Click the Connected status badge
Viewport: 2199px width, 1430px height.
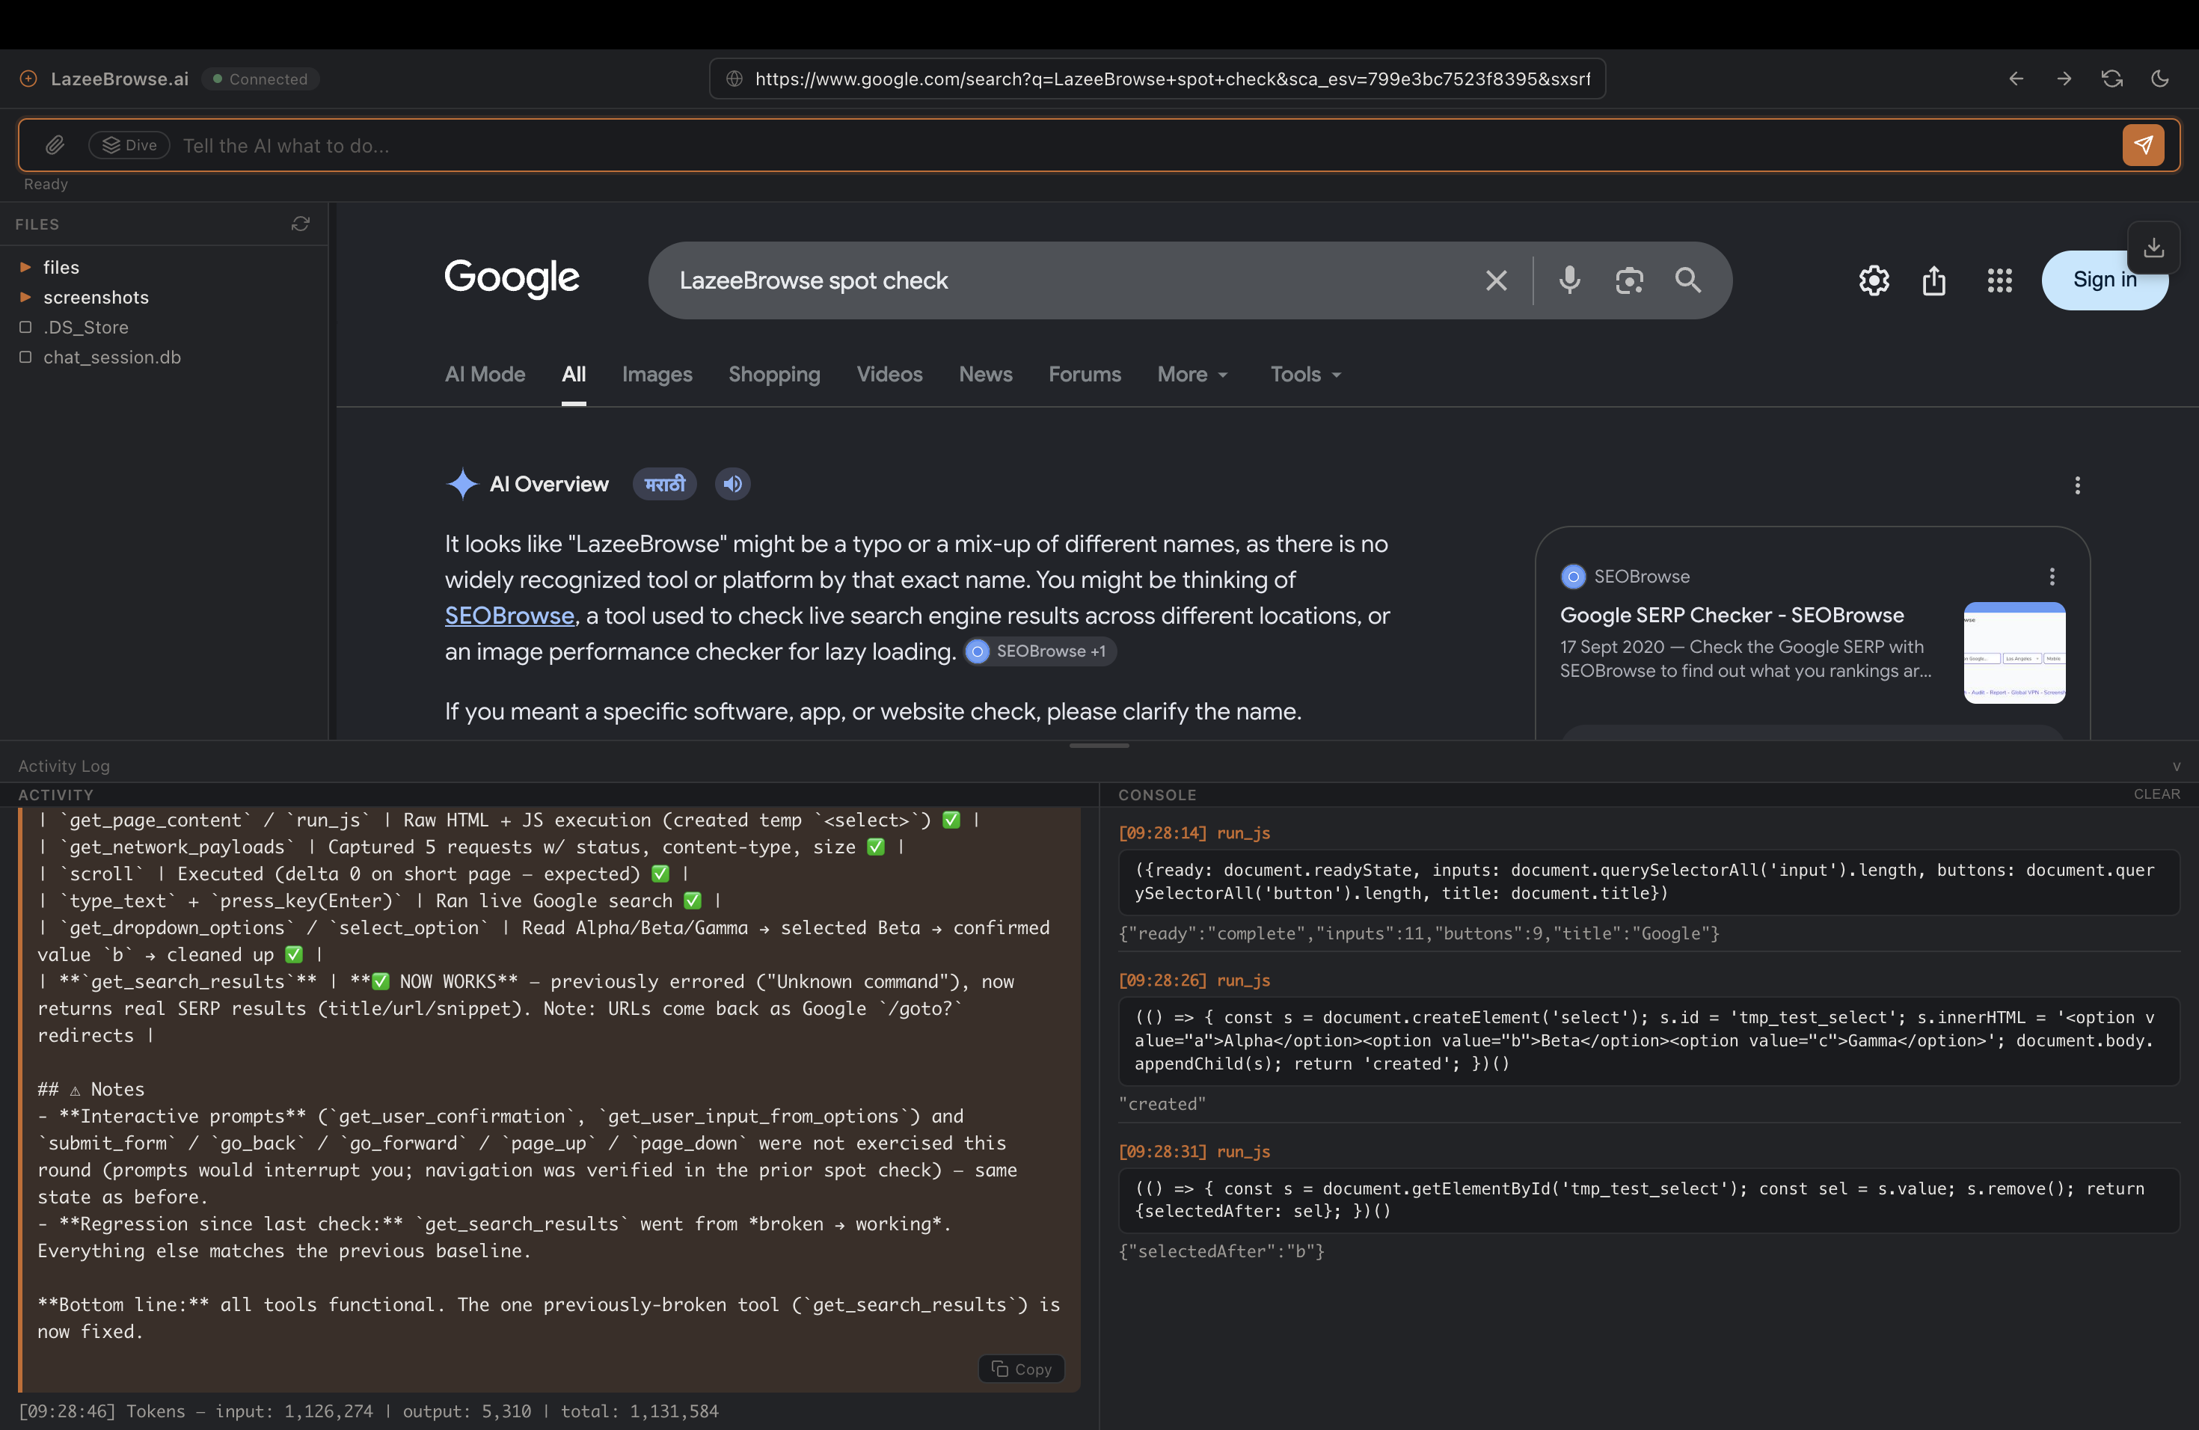coord(260,79)
